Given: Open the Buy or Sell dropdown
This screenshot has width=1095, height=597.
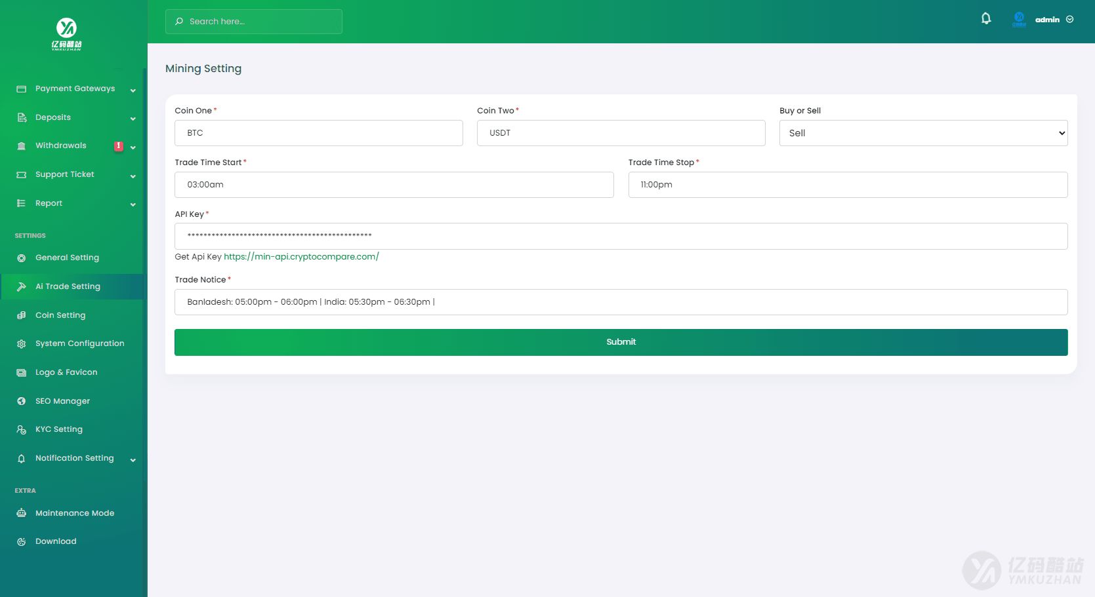Looking at the screenshot, I should tap(922, 133).
